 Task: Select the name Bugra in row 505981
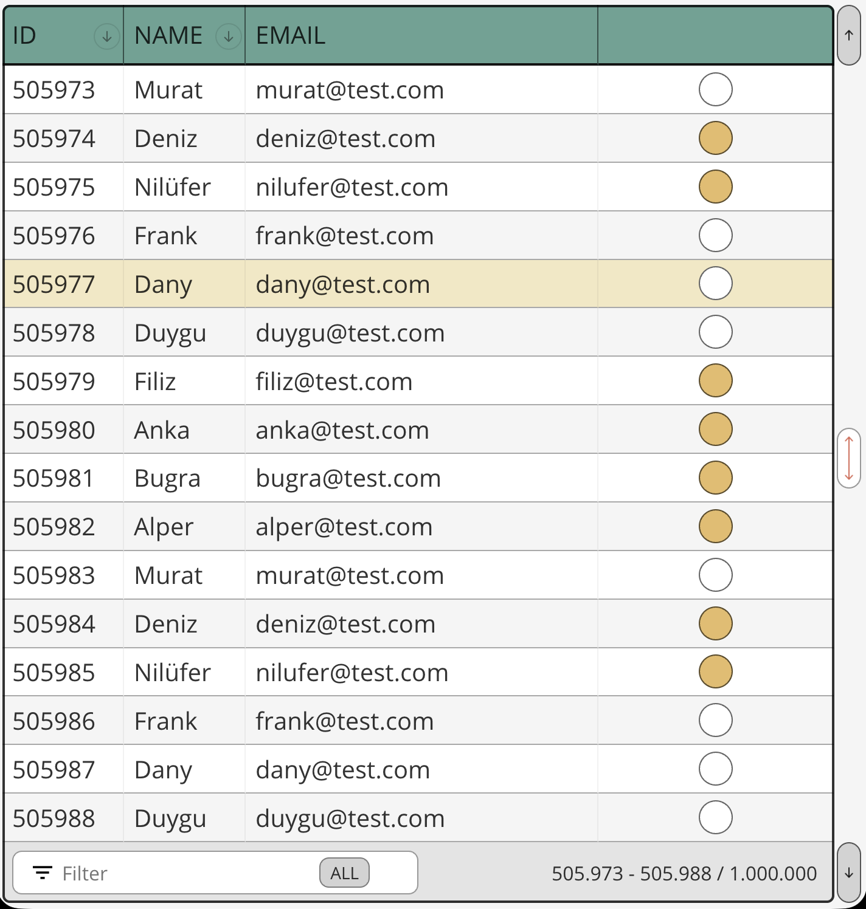167,479
